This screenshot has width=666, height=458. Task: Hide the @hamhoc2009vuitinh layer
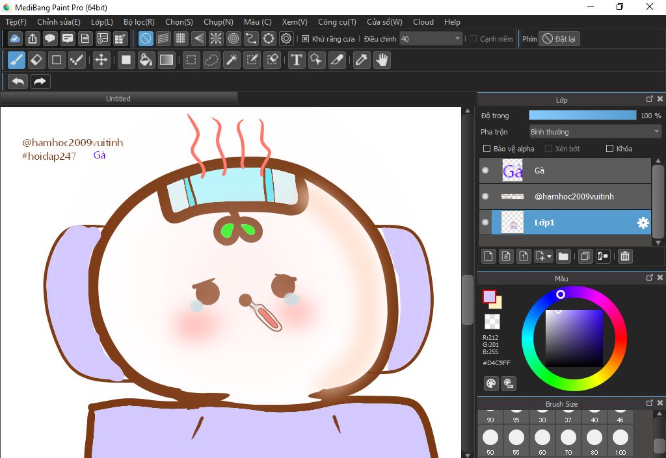point(485,196)
